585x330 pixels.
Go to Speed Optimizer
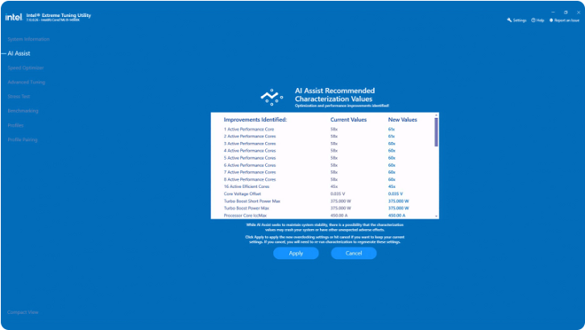pyautogui.click(x=26, y=68)
